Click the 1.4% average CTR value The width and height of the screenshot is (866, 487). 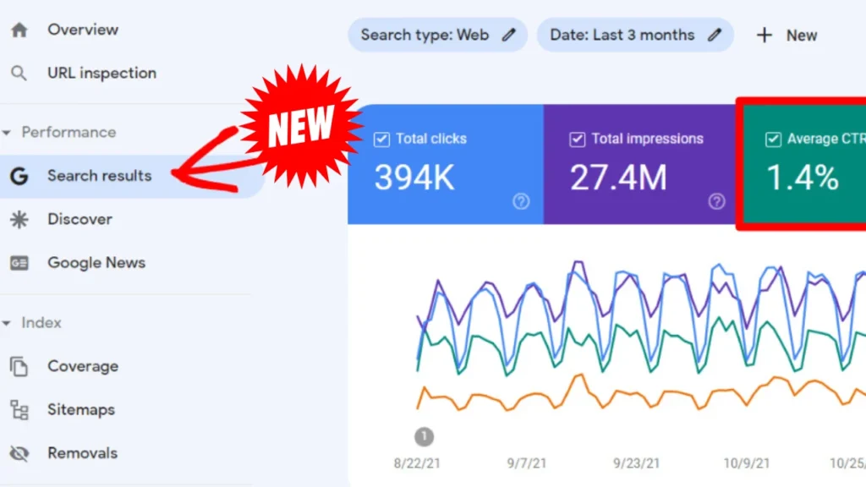click(803, 178)
